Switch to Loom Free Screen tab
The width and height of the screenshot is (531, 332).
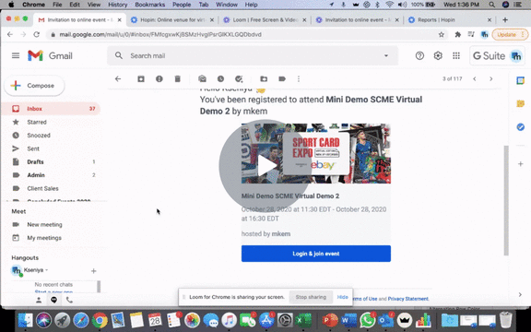click(x=265, y=20)
